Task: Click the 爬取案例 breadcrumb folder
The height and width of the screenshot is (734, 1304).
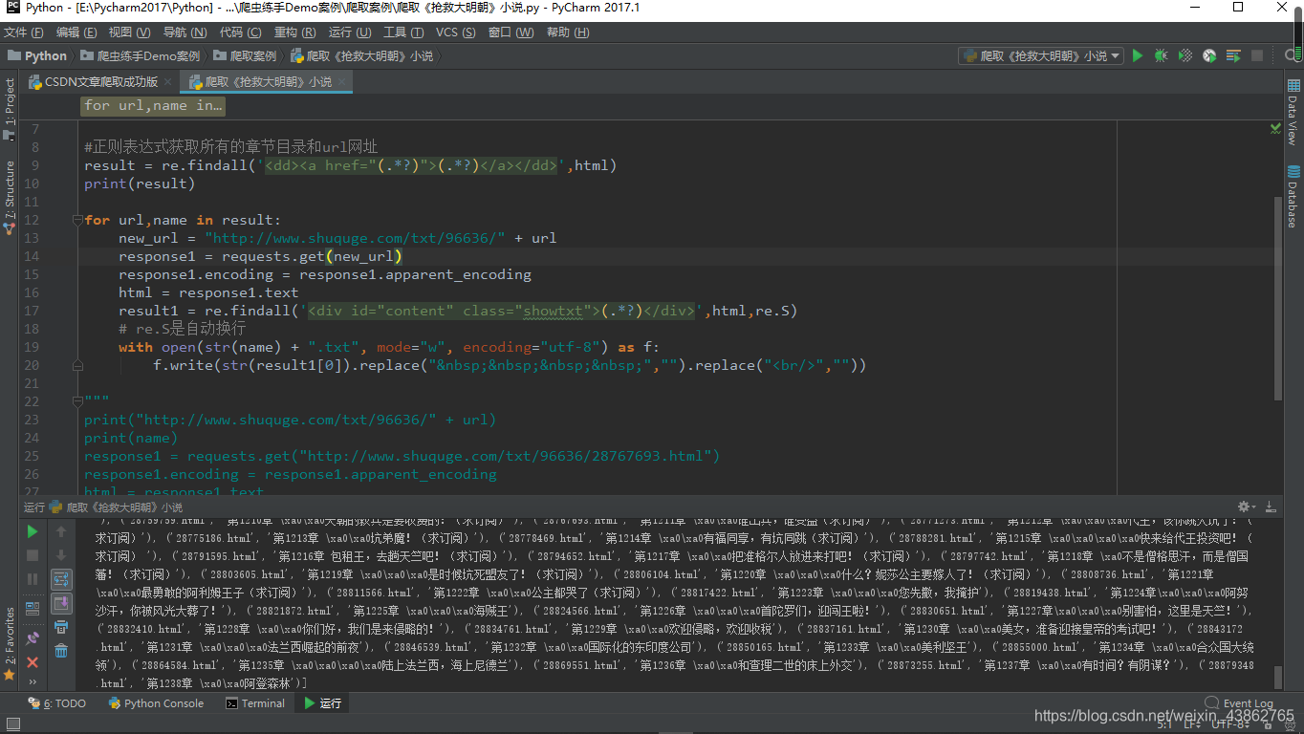Action: [246, 56]
